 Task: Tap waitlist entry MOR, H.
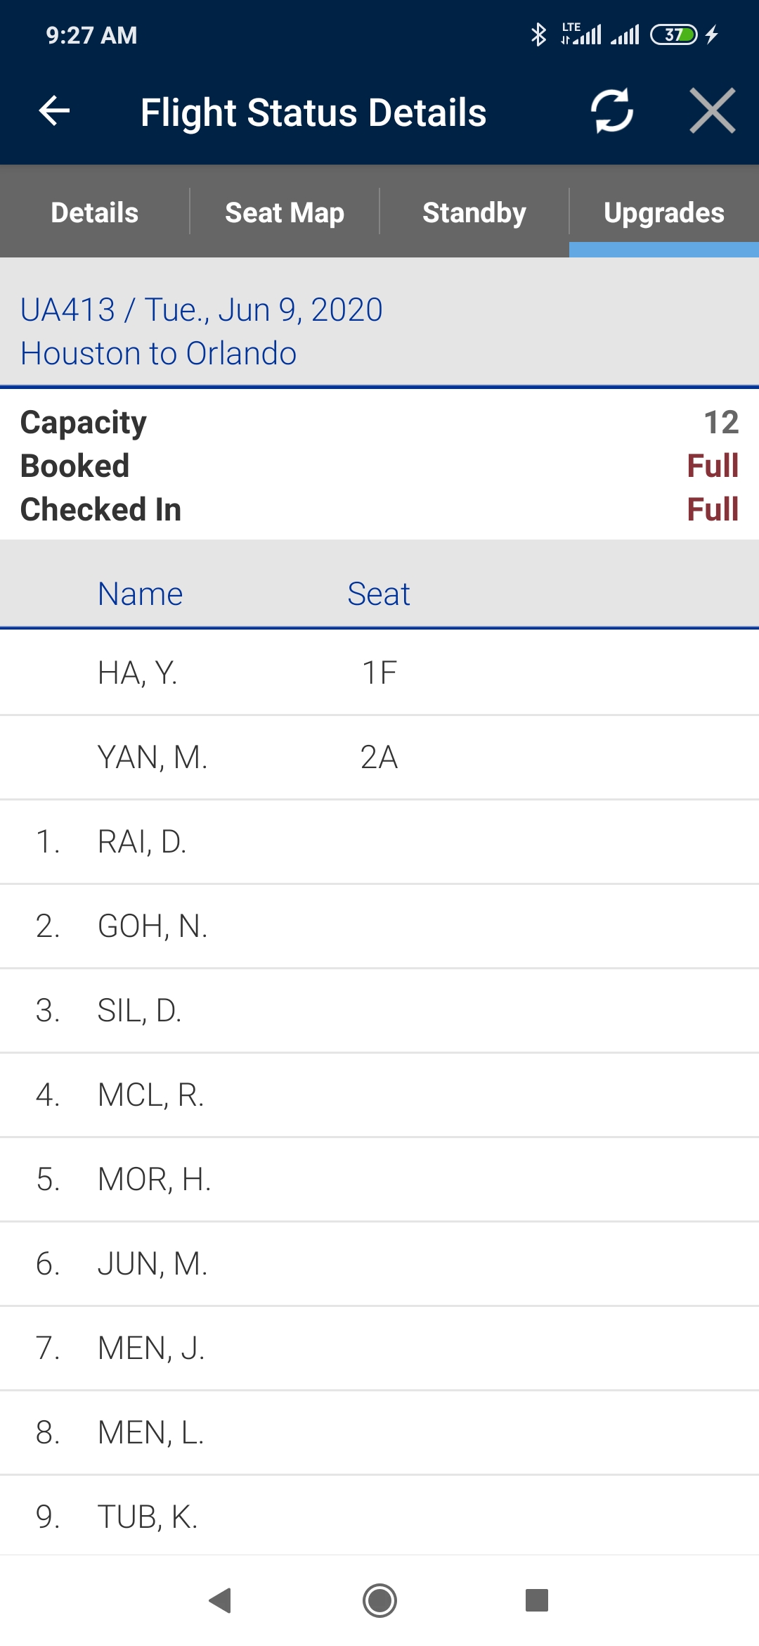pos(379,1180)
